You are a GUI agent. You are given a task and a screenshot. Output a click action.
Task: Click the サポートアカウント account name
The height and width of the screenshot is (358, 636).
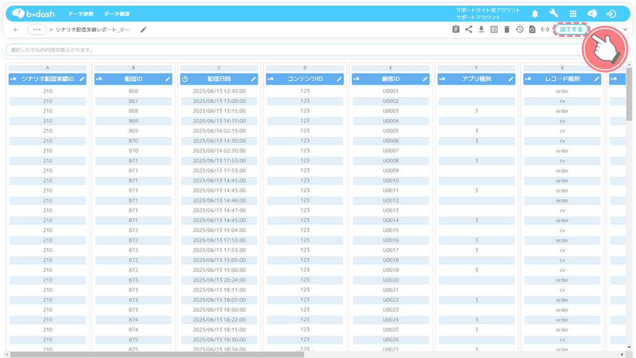[478, 17]
